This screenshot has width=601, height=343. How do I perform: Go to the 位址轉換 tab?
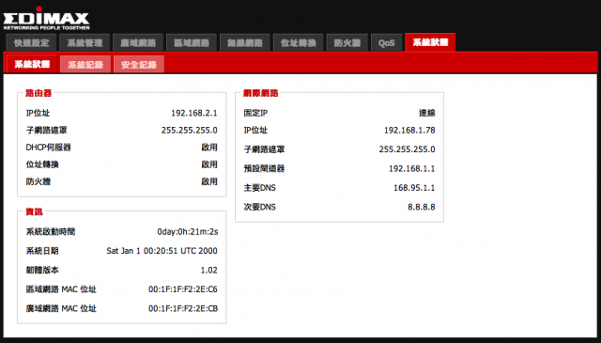click(299, 42)
